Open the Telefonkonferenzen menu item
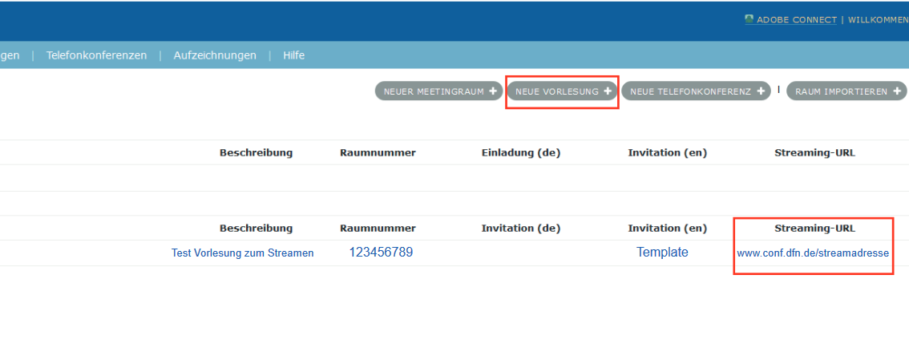 (x=96, y=55)
